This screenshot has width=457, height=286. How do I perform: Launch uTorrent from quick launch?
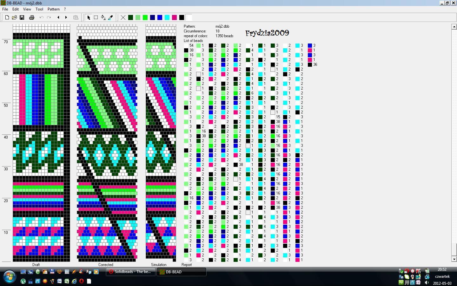(23, 281)
